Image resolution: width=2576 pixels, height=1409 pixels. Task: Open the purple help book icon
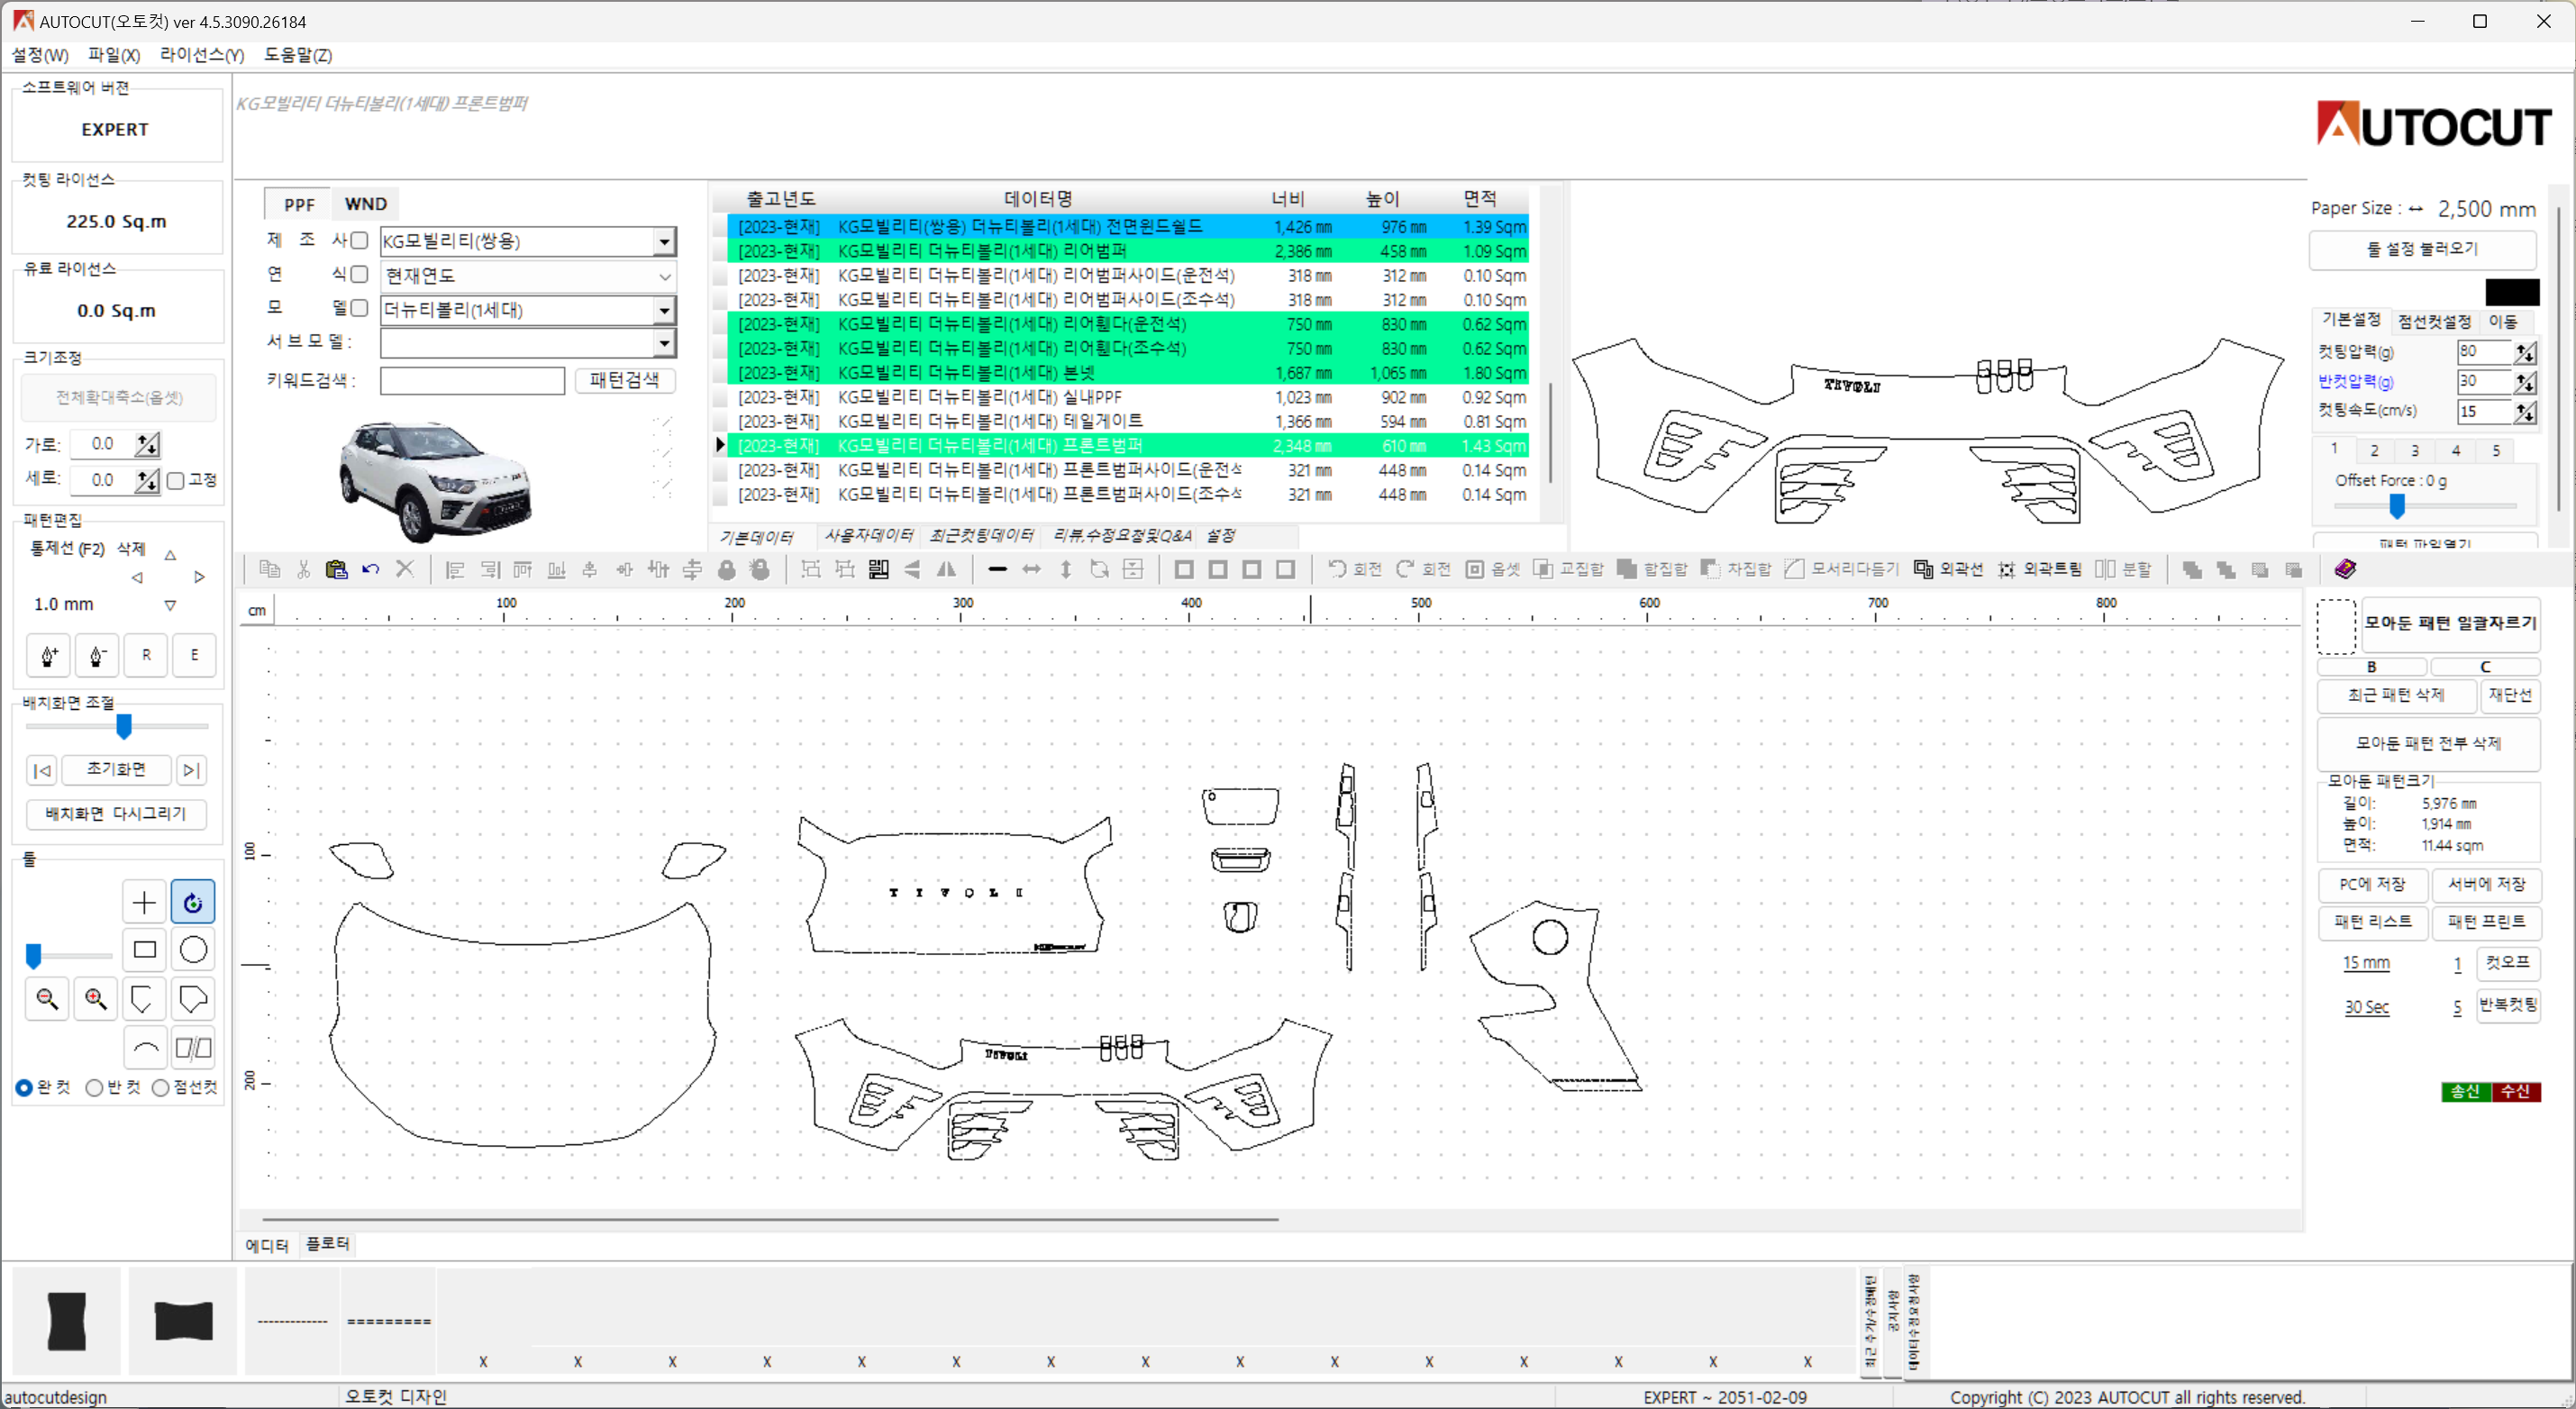coord(2345,569)
